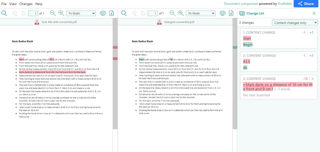The height and width of the screenshot is (152, 320).
Task: Open the right Fit Width zoom dropdown
Action: [x=201, y=13]
